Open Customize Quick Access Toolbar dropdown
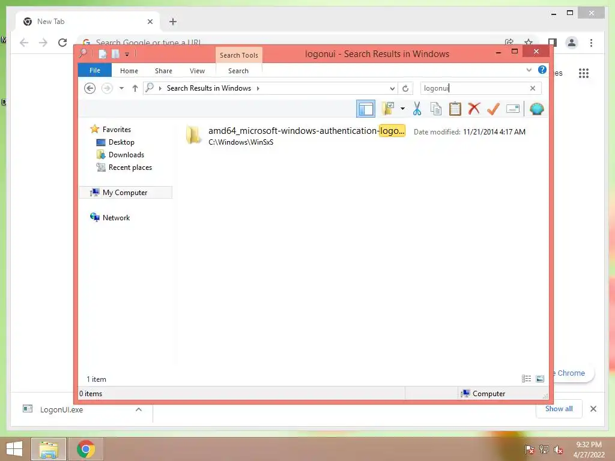The image size is (615, 461). (x=127, y=55)
